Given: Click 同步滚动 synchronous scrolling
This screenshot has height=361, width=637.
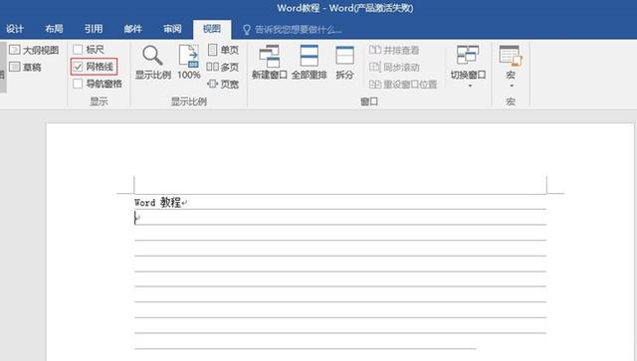Looking at the screenshot, I should [394, 67].
